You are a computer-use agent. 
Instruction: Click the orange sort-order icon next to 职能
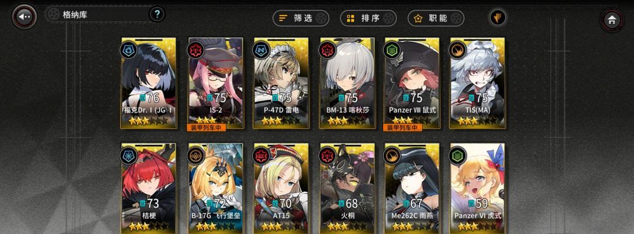(498, 18)
